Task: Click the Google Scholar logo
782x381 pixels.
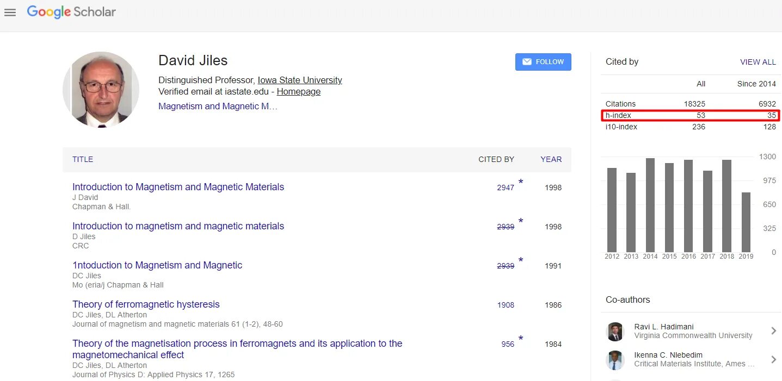Action: click(x=71, y=12)
